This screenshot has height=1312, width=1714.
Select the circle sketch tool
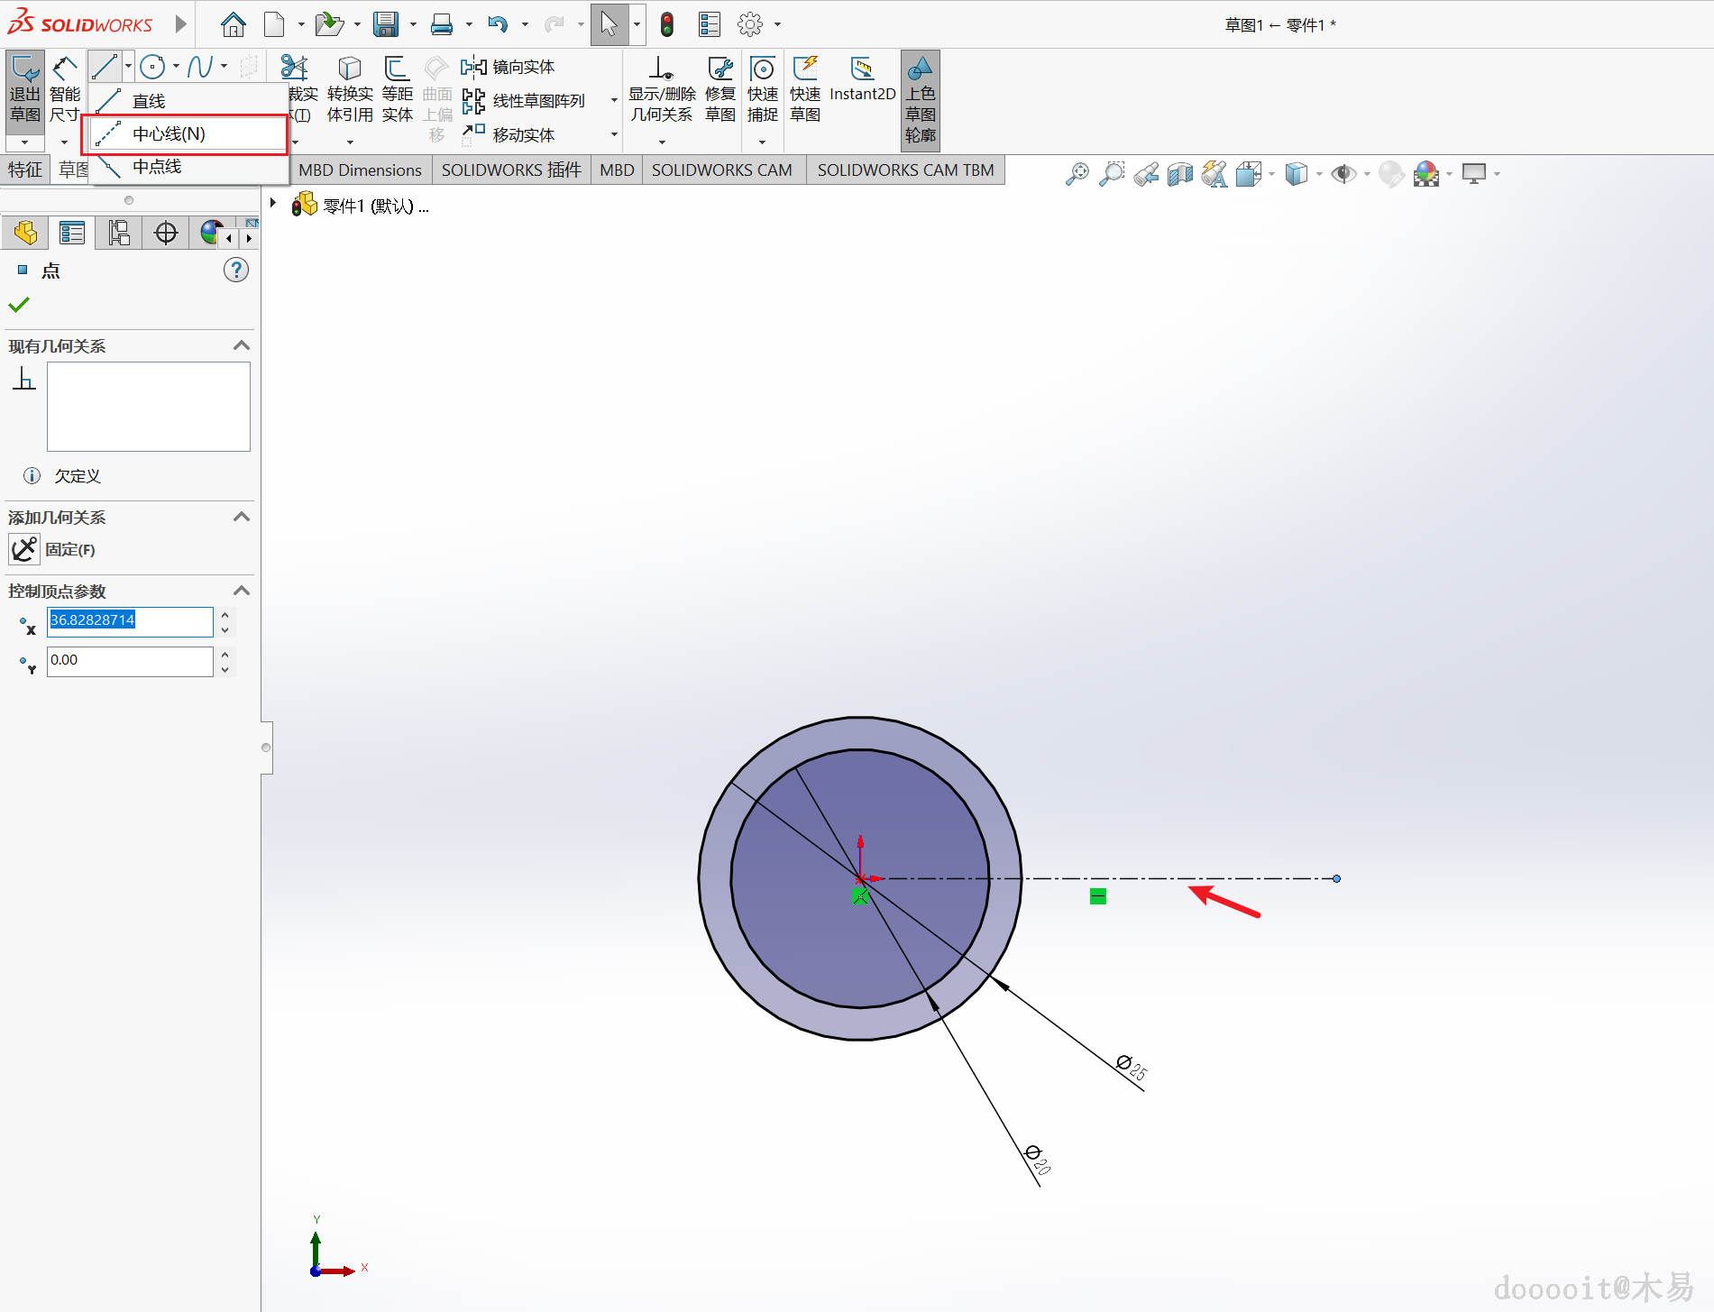152,67
